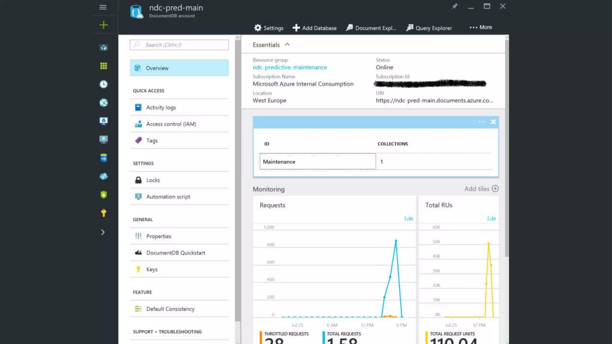This screenshot has width=612, height=344.
Task: Open the green shield Security icon
Action: tap(103, 195)
